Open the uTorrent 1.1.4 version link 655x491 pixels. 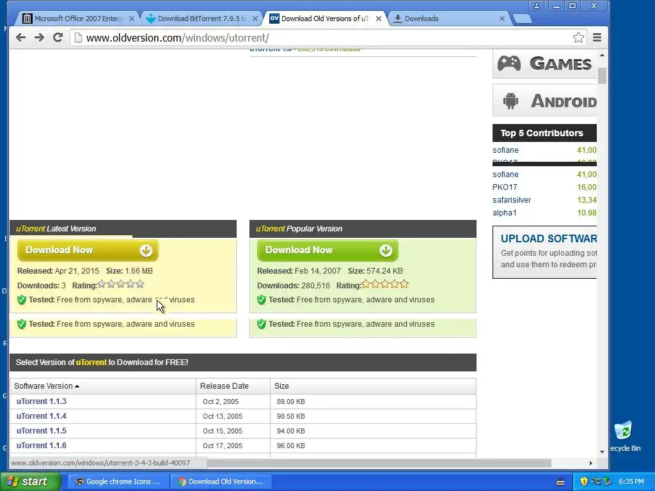point(42,416)
